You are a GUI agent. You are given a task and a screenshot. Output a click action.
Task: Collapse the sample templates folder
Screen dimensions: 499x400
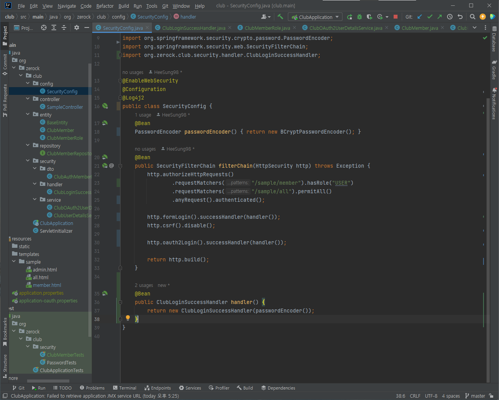tap(14, 261)
